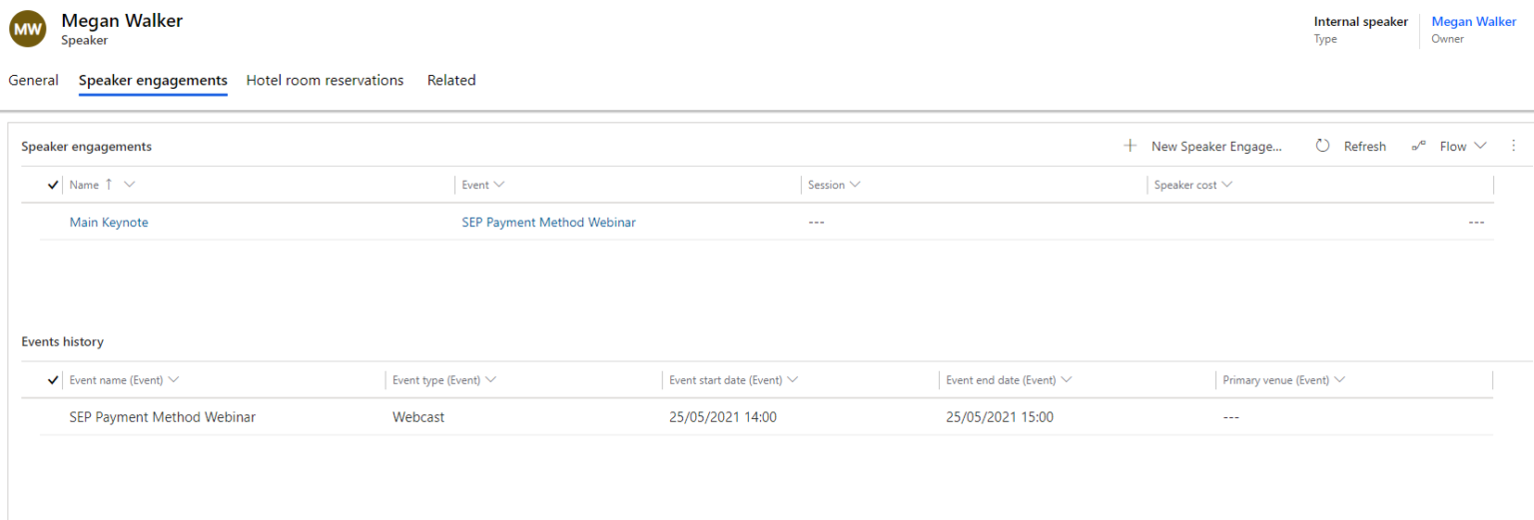Open the Speaker cost column dropdown
Image resolution: width=1534 pixels, height=520 pixels.
point(1226,185)
